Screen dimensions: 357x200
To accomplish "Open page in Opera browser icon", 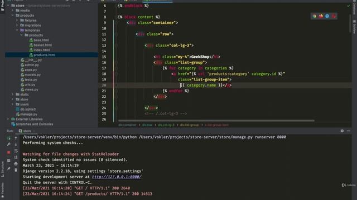I will (x=334, y=16).
